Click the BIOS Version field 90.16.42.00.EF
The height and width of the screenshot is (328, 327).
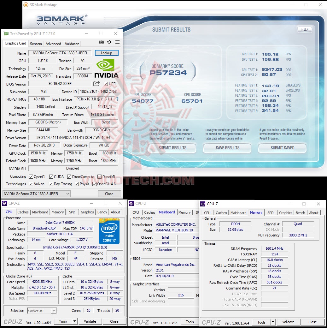[60, 84]
